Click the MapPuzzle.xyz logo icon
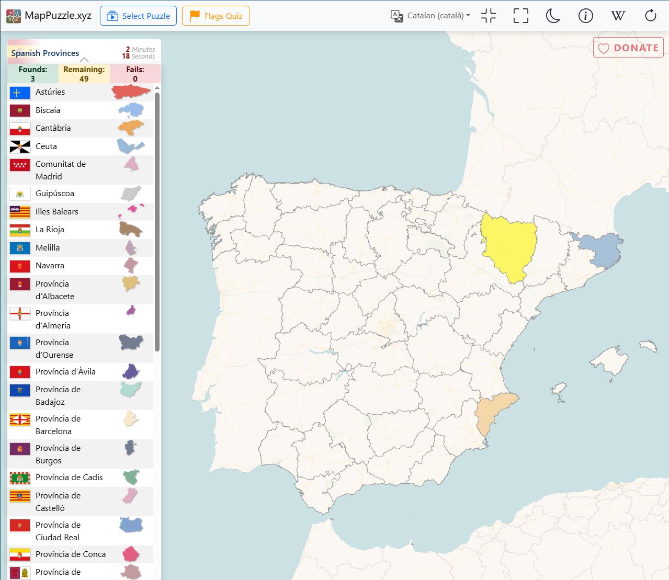Viewport: 669px width, 580px height. [14, 16]
